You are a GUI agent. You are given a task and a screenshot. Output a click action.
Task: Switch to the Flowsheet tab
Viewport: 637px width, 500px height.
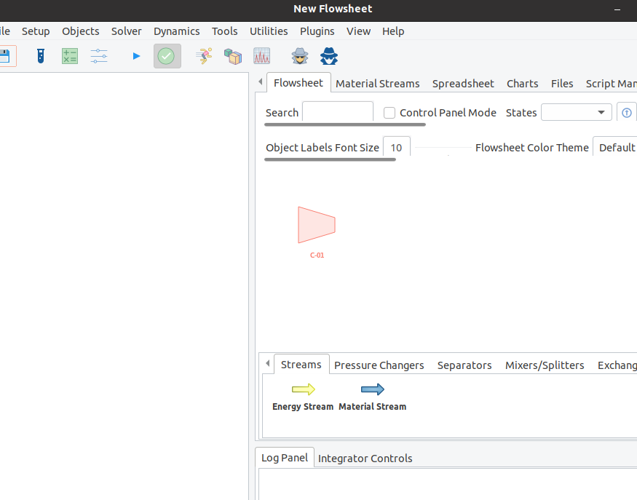[x=298, y=83]
